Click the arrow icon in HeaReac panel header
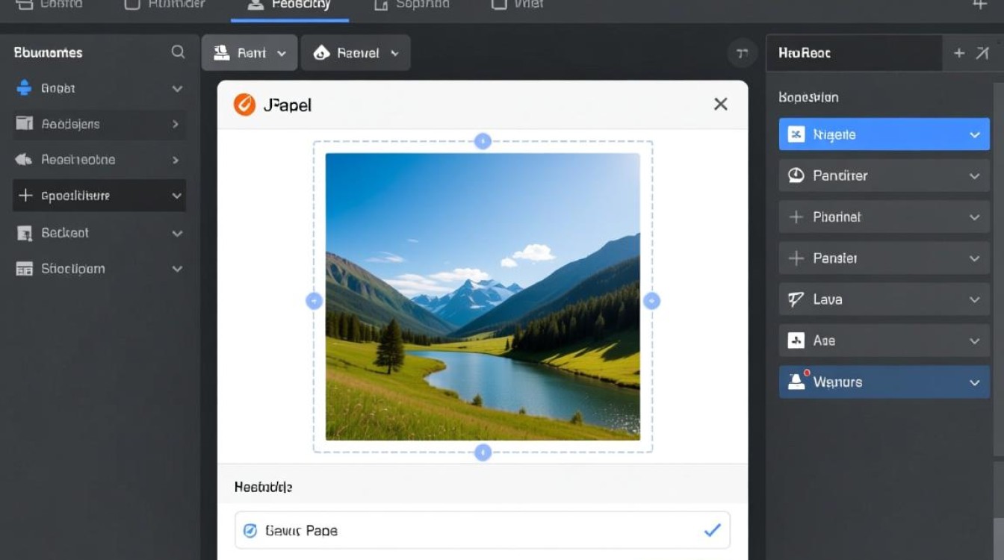Viewport: 1004px width, 560px height. pos(982,53)
